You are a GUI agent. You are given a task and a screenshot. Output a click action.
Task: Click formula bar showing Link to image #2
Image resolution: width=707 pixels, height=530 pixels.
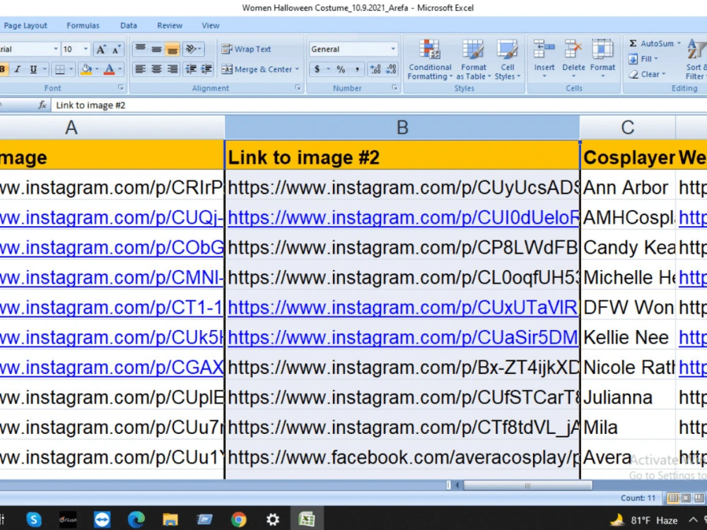click(x=379, y=105)
